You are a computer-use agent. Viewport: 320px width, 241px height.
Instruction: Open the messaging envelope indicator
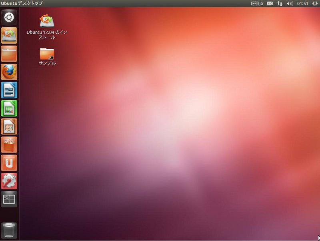(270, 3)
